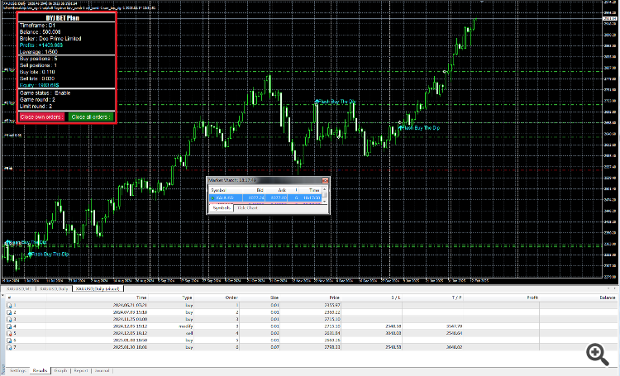Click the Order column header in results table
This screenshot has width=620, height=376.
231,297
